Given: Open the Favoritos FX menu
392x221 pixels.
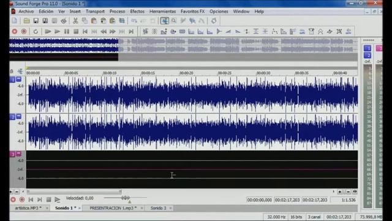Looking at the screenshot, I should coord(192,12).
